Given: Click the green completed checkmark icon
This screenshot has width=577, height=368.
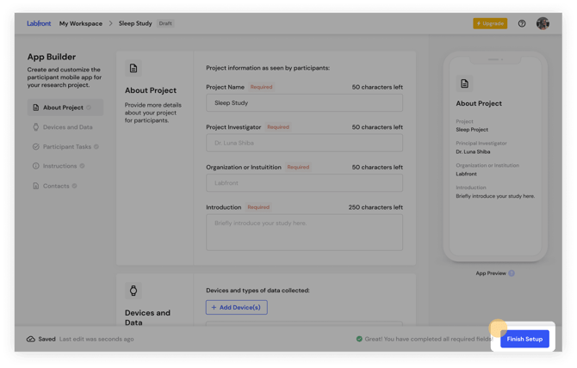Looking at the screenshot, I should 359,339.
